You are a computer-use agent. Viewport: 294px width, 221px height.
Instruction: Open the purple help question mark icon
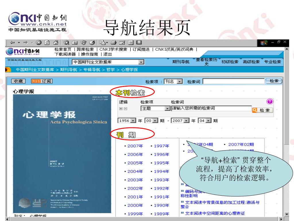coord(270,102)
